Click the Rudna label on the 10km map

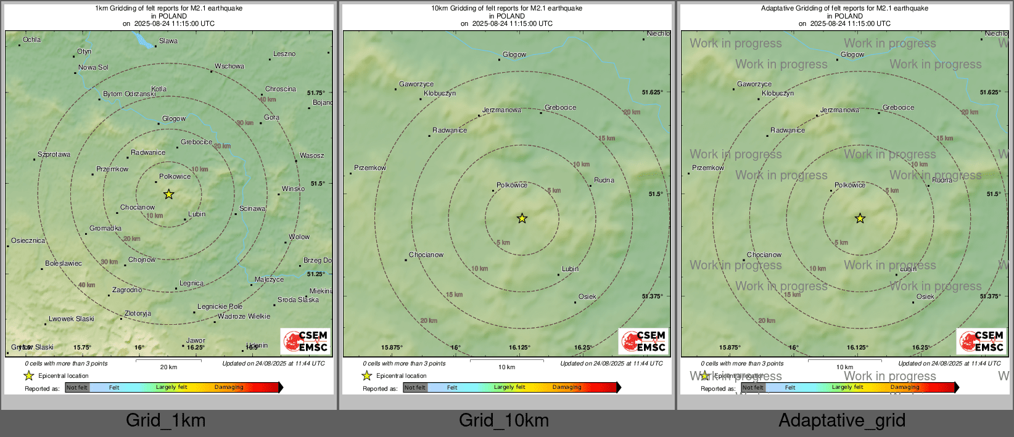point(604,180)
